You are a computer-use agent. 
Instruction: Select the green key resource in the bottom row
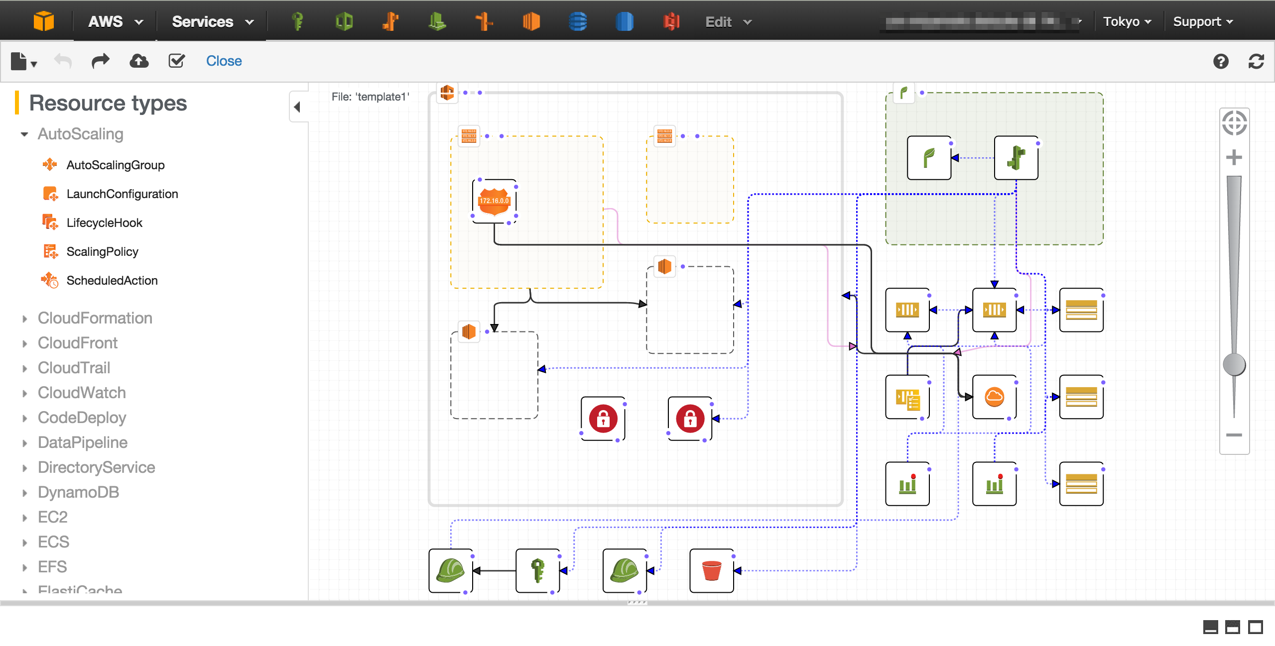(x=538, y=571)
